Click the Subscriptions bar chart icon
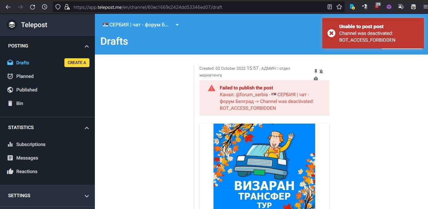Screen dimensions: 428x209 click(10, 144)
